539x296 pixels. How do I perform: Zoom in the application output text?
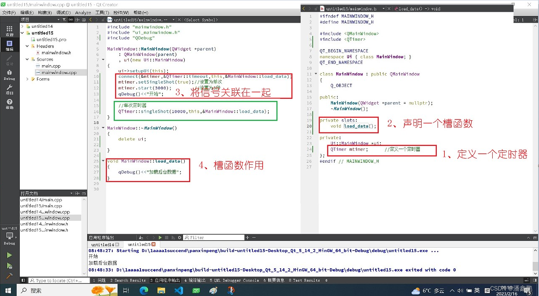click(x=247, y=238)
